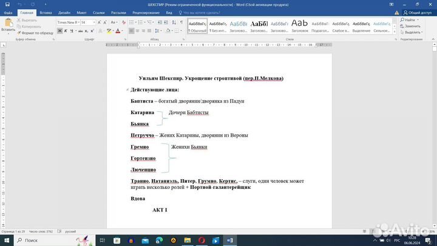This screenshot has width=437, height=246.
Task: Click the 'Что вы хотите сделать' search box
Action: point(200,13)
